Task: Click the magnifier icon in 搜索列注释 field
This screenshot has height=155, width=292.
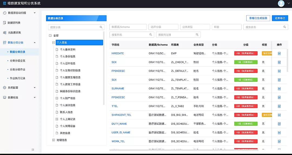Action: click(197, 35)
